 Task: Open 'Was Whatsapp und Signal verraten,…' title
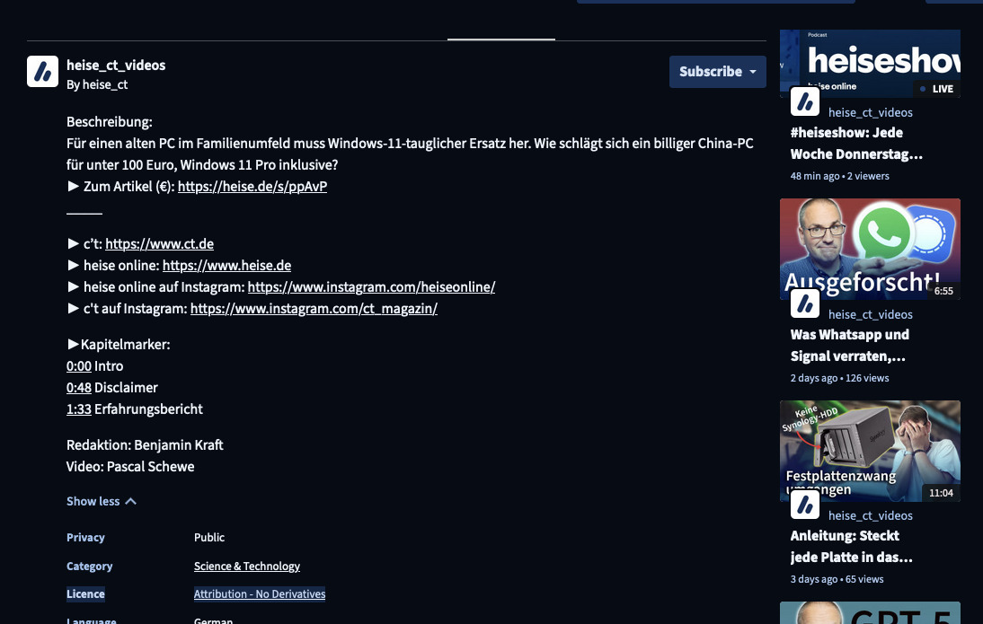pos(850,345)
